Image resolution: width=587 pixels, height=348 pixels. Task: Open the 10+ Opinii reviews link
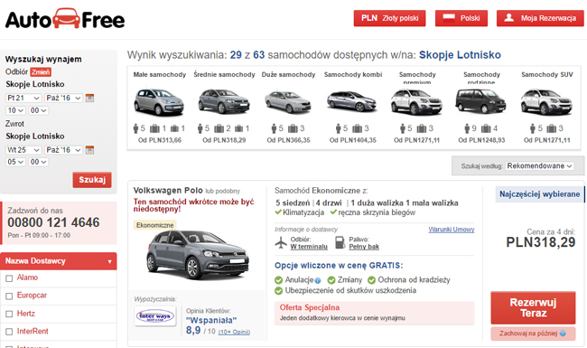tap(234, 332)
